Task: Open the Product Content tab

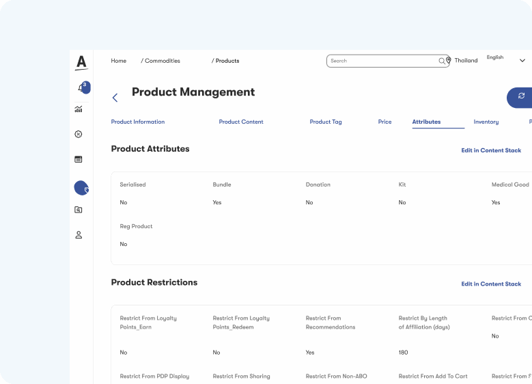Action: tap(241, 122)
